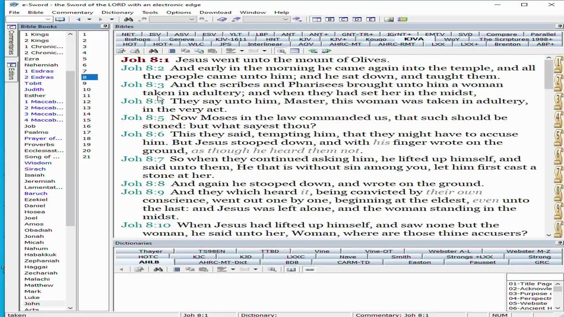This screenshot has width=564, height=317.
Task: Click the Bible search binoculars in top toolbar
Action: coord(128,19)
